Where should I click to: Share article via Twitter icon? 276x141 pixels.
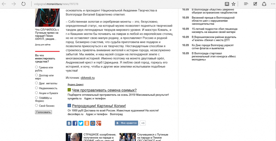(x=81, y=123)
